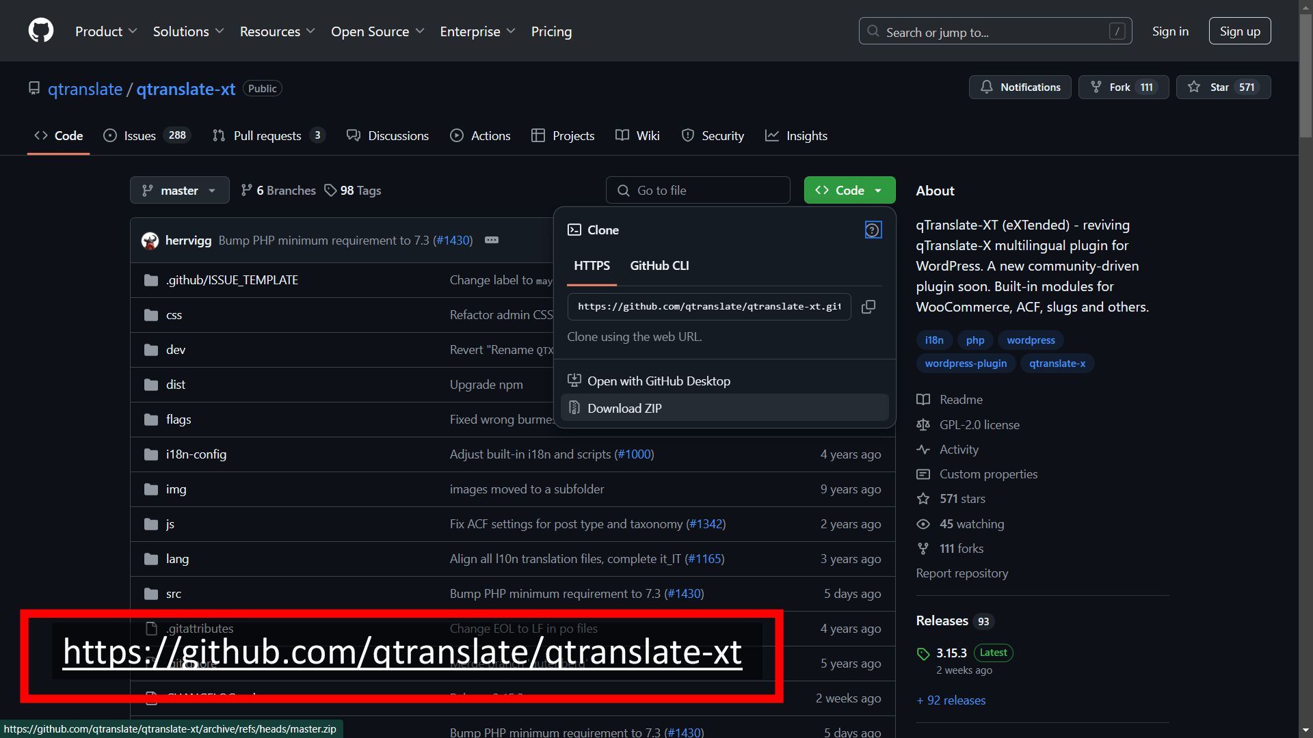The image size is (1313, 738).
Task: Click the Fork button
Action: [1123, 87]
